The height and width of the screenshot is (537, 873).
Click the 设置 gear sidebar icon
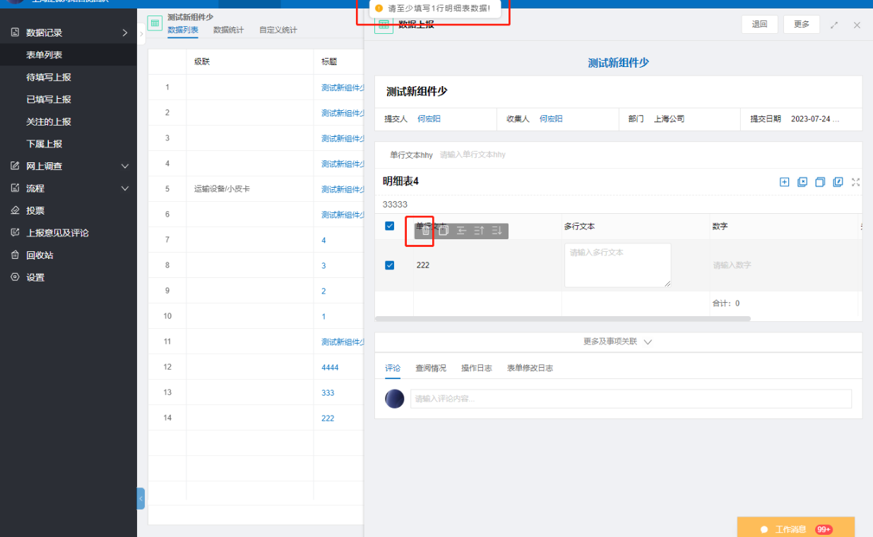[15, 277]
